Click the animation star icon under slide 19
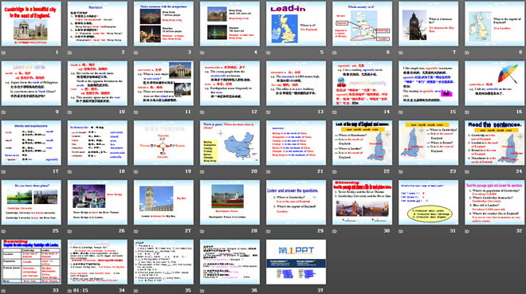Image resolution: width=526 pixels, height=294 pixels. pyautogui.click(x=135, y=171)
